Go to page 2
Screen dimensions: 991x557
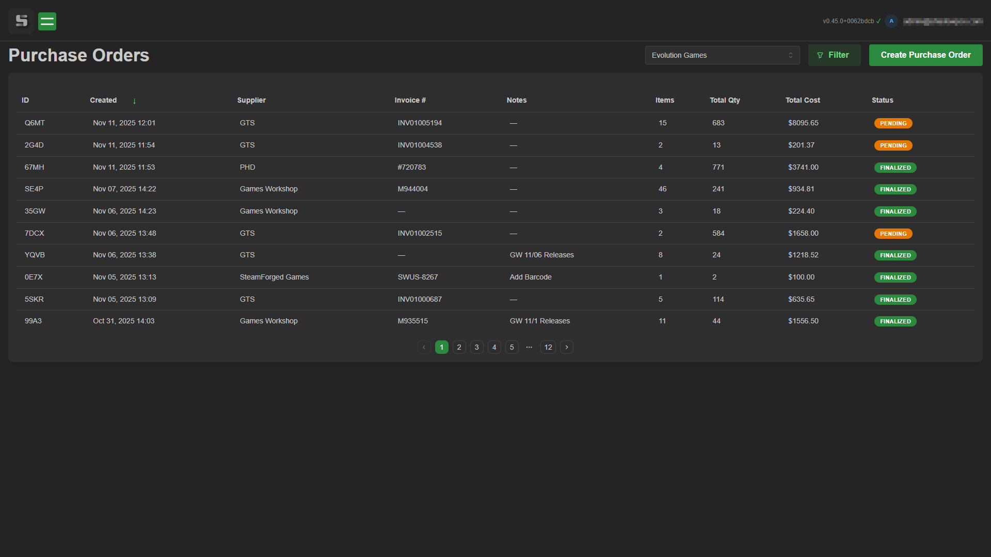459,347
